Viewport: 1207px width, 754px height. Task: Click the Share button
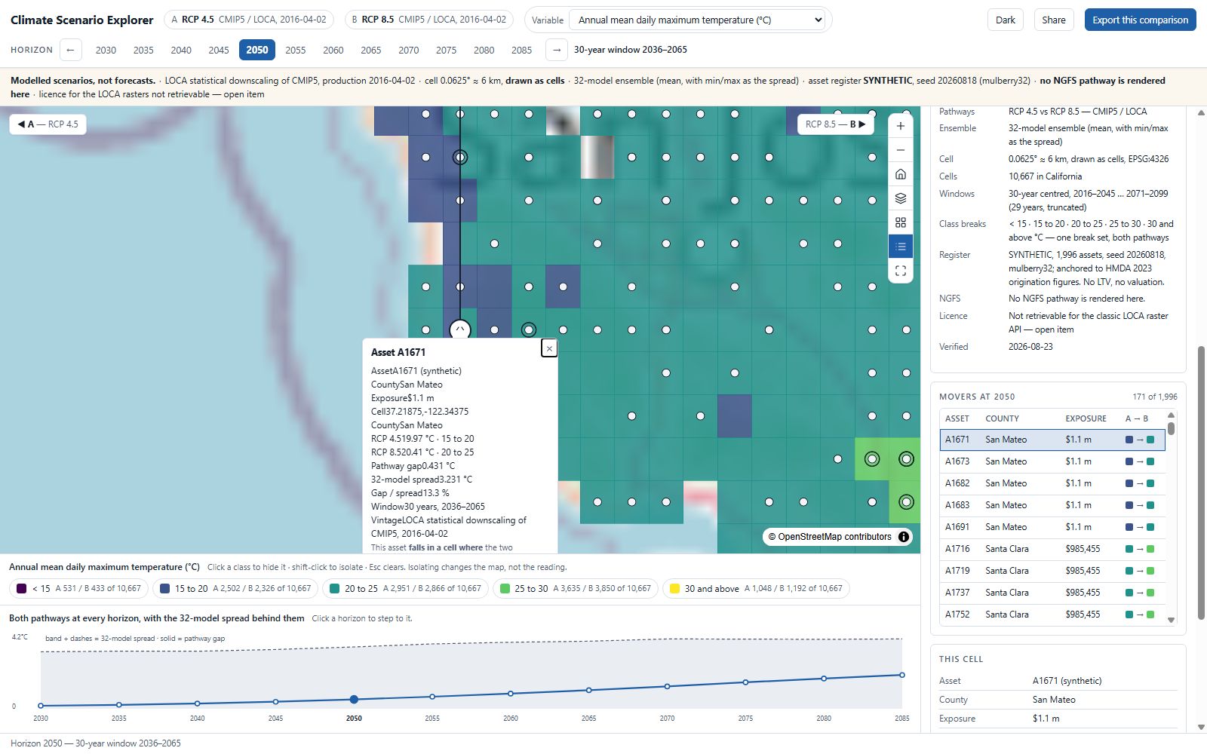1054,20
